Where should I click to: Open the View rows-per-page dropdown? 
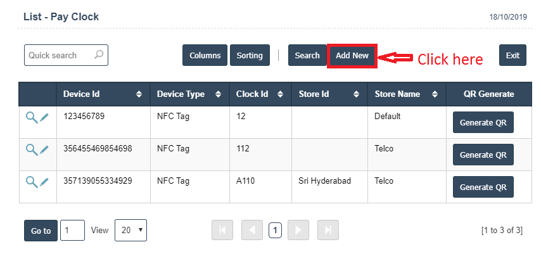pos(130,231)
